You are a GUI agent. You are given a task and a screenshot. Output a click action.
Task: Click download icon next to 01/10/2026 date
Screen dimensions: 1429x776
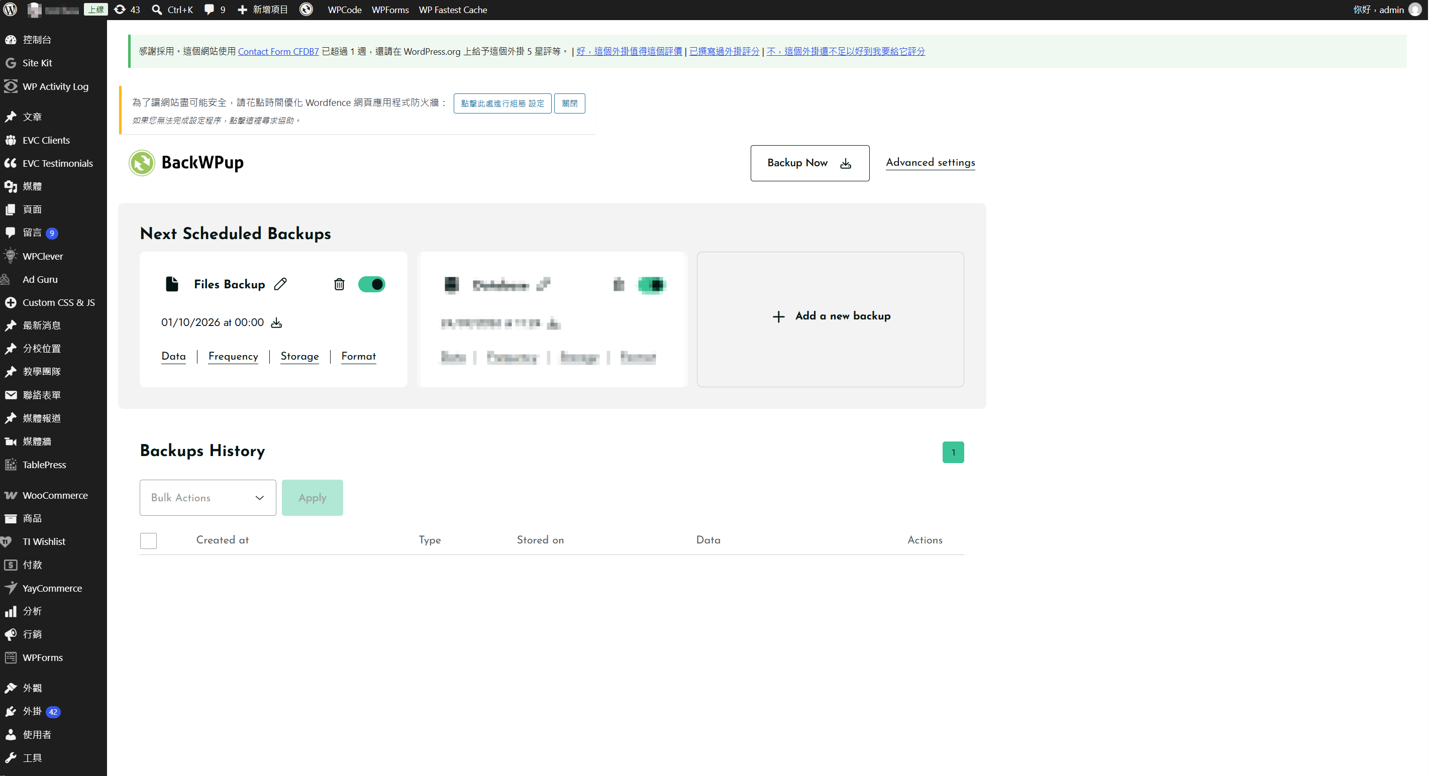[276, 323]
